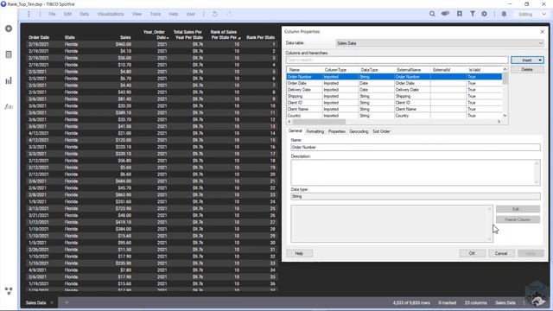Image resolution: width=553 pixels, height=311 pixels.
Task: Select the Delivery Date row in column list
Action: point(394,90)
